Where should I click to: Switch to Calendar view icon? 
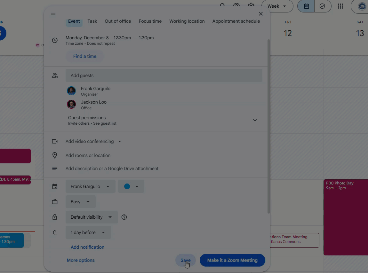pyautogui.click(x=306, y=6)
